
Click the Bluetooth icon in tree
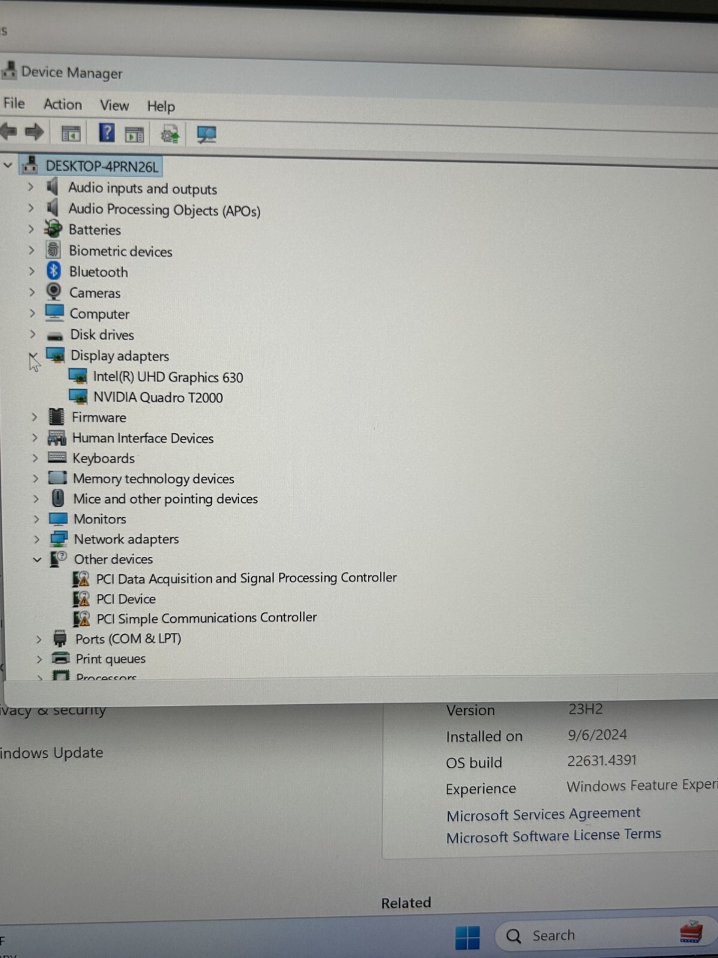click(54, 271)
